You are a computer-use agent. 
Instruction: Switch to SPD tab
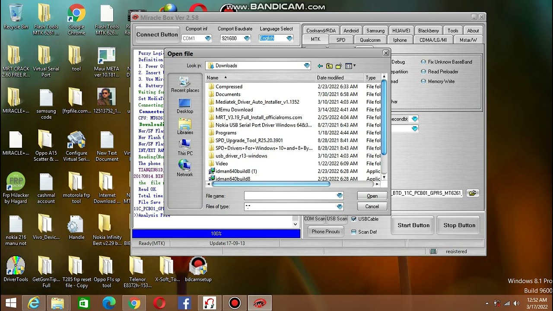coord(341,40)
